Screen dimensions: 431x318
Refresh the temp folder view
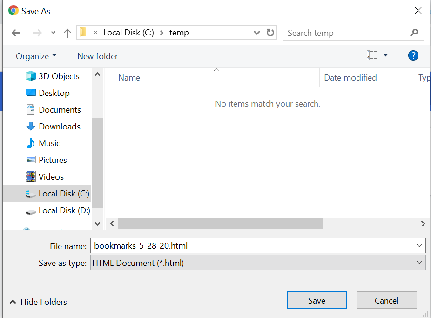click(270, 33)
